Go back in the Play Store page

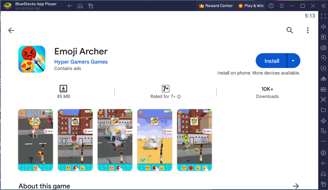(x=11, y=30)
